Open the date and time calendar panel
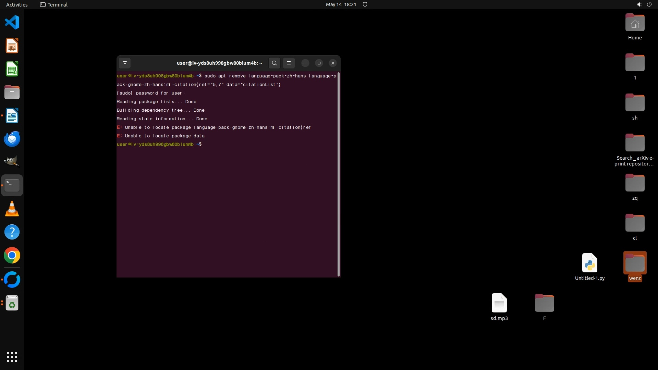 click(x=341, y=4)
